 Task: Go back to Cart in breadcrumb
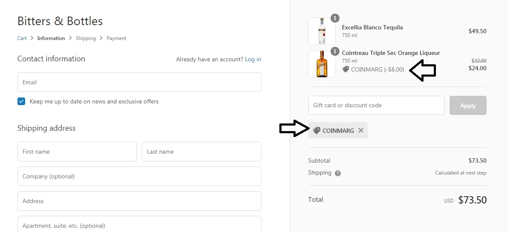point(22,38)
